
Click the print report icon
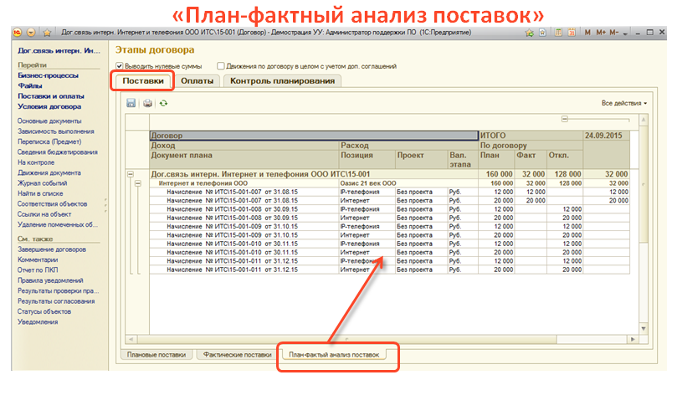click(x=148, y=103)
